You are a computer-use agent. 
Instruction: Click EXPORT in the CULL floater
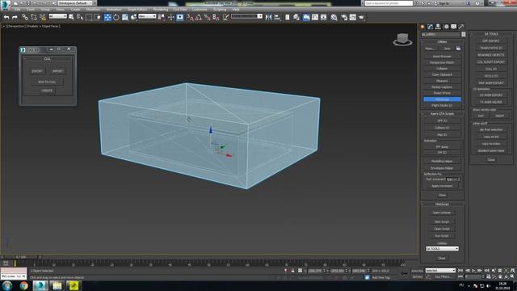37,71
